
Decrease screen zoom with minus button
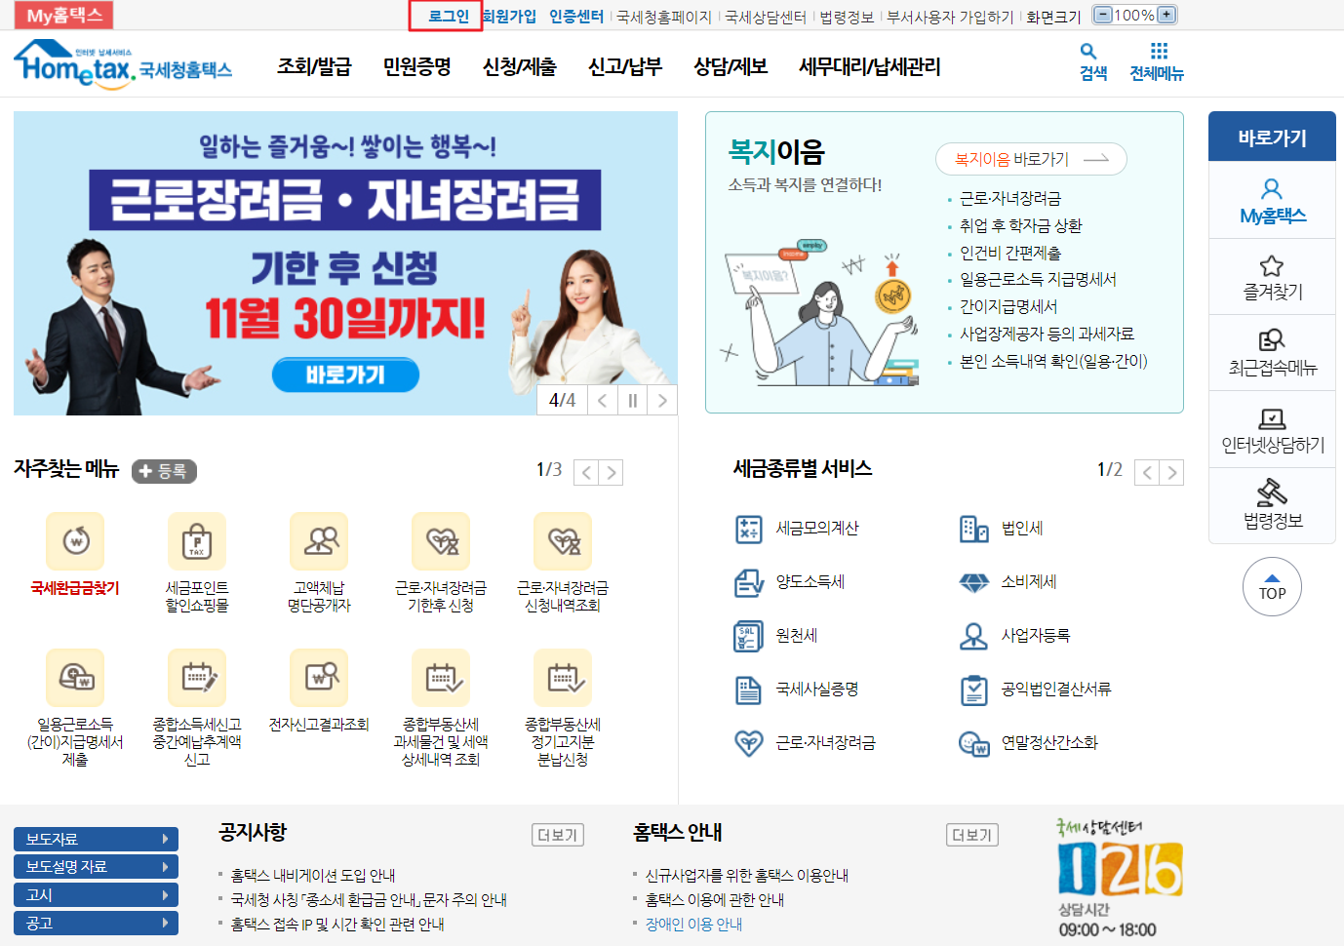(x=1103, y=15)
